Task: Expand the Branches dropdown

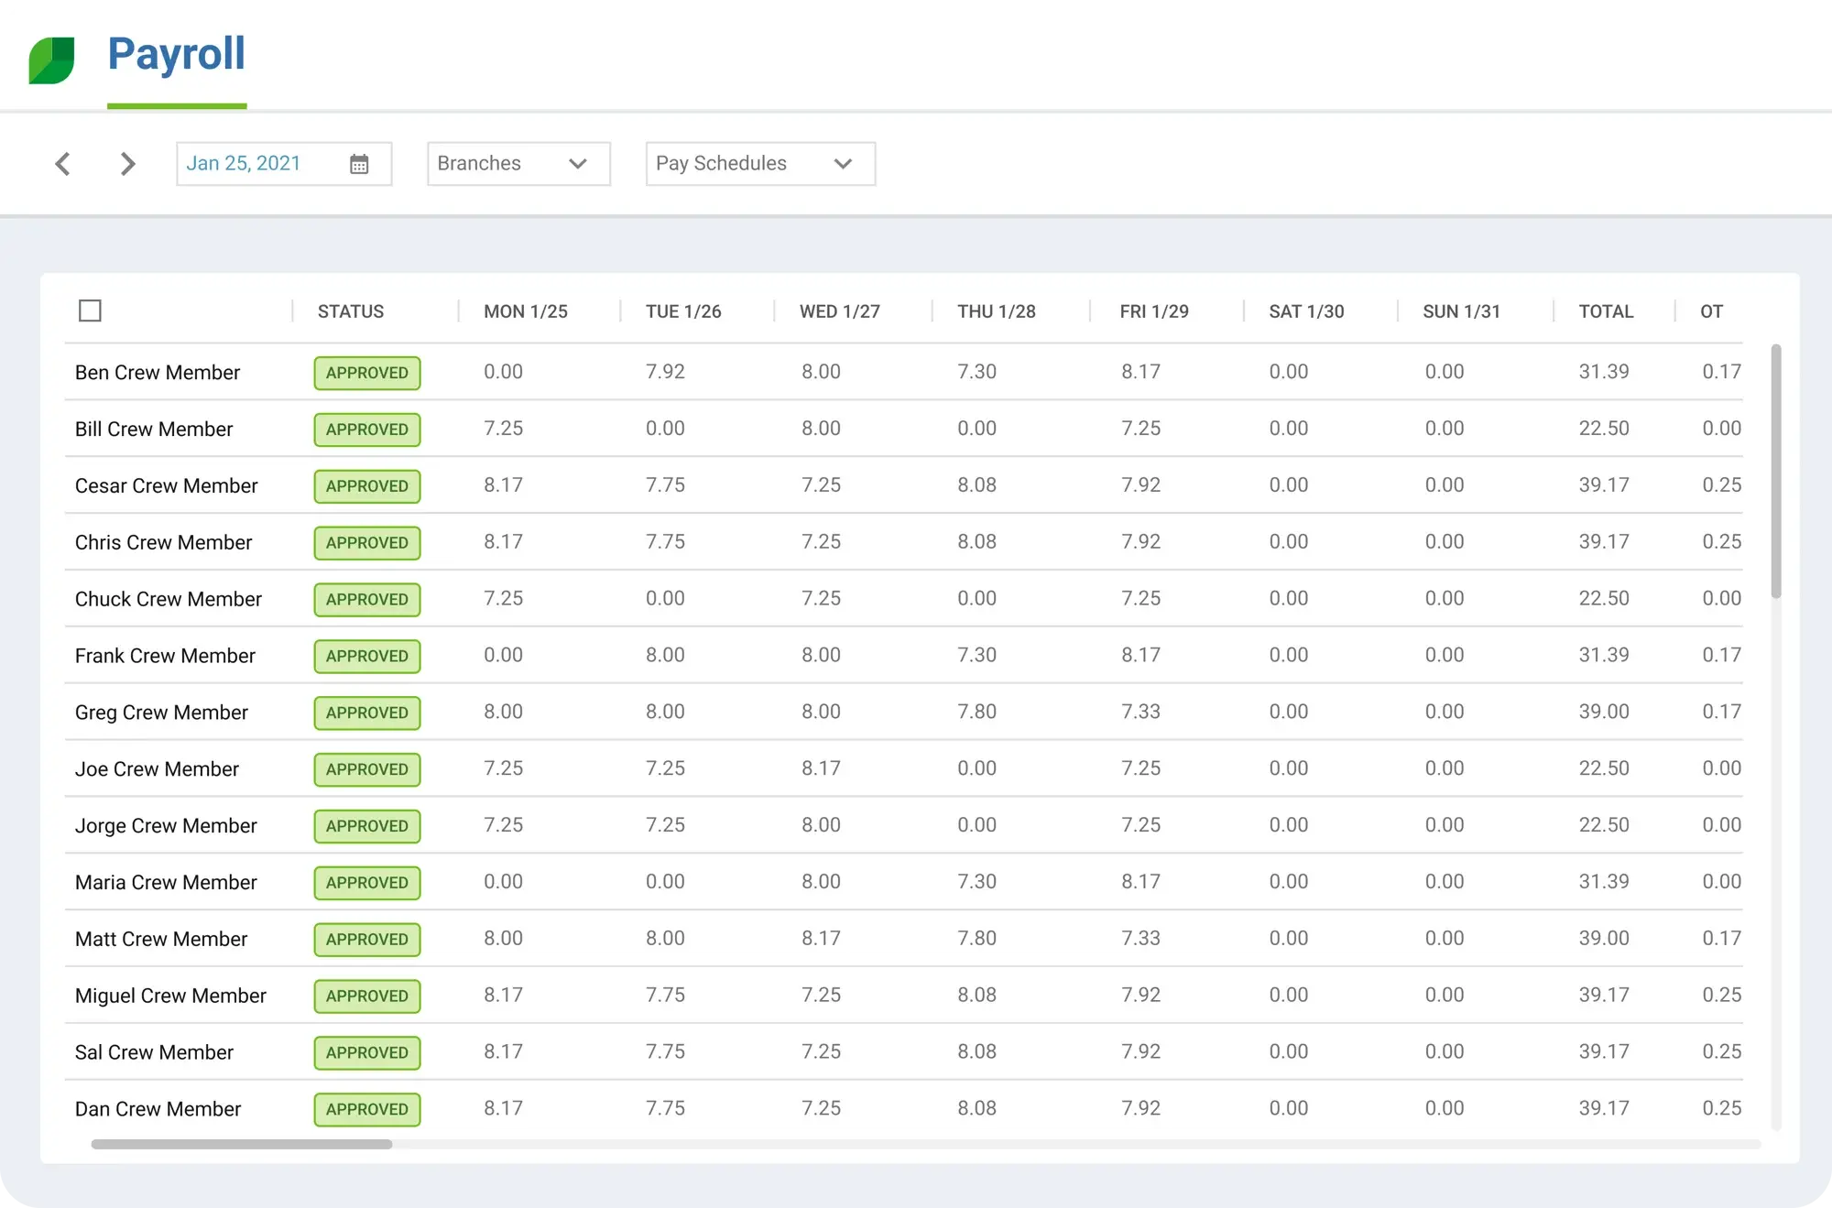Action: point(518,164)
